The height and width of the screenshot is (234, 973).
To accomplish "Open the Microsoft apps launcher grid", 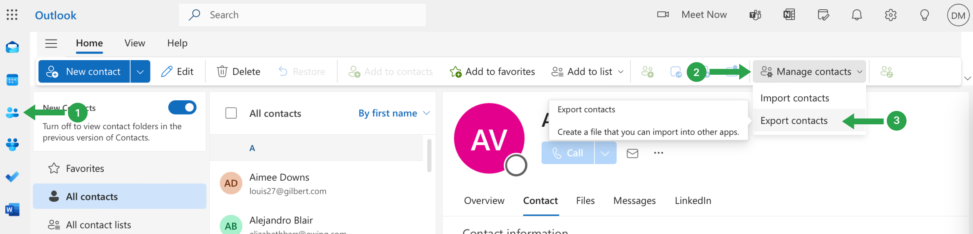I will [12, 15].
